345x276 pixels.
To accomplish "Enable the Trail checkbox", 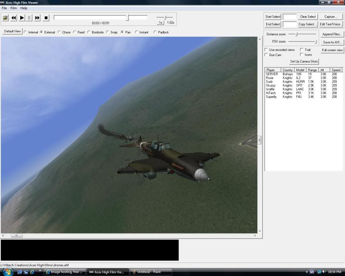I will point(302,50).
